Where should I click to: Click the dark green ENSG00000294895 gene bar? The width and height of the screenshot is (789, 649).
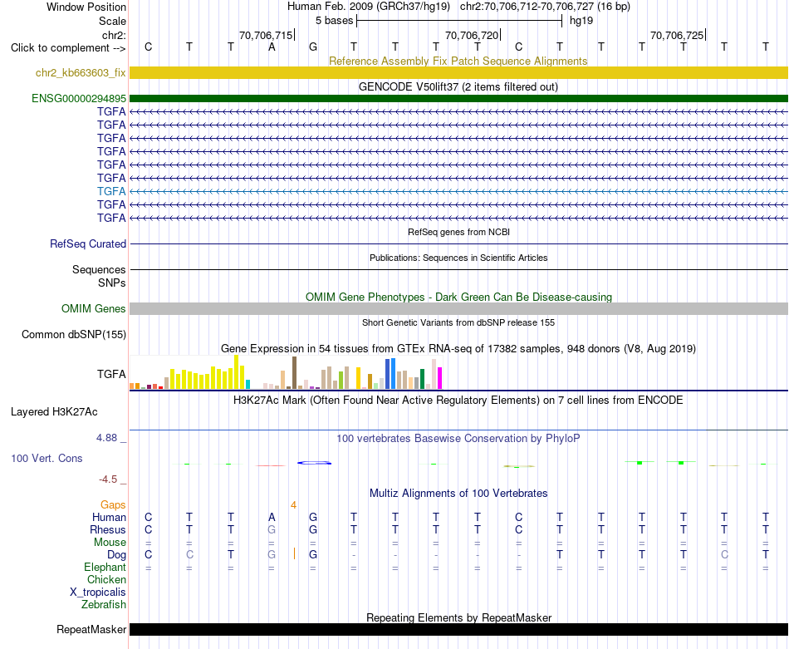(x=458, y=98)
